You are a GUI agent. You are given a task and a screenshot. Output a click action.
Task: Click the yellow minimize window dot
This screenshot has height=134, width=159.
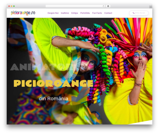(x=11, y=6)
